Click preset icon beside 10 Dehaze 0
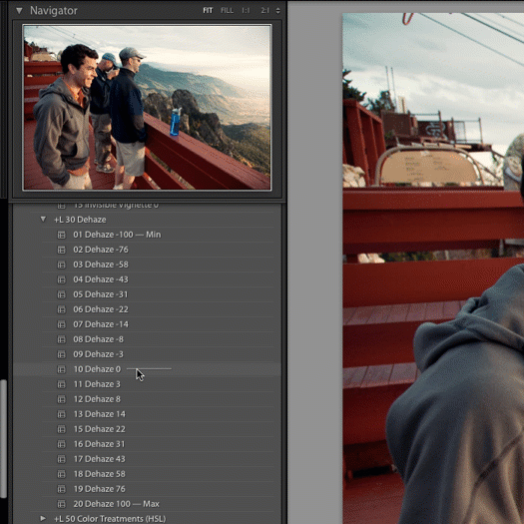The width and height of the screenshot is (524, 524). [x=62, y=369]
